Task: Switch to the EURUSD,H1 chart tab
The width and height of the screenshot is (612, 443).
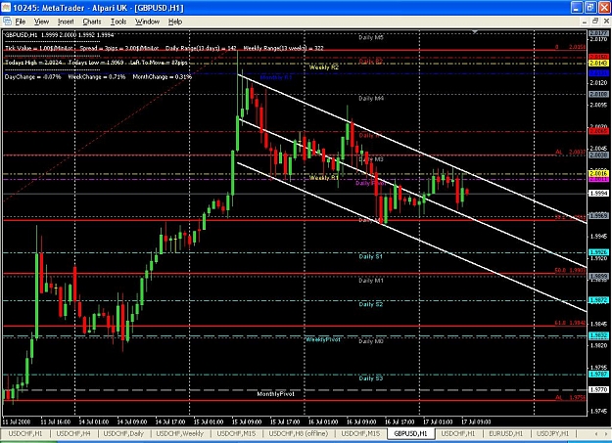Action: (506, 433)
